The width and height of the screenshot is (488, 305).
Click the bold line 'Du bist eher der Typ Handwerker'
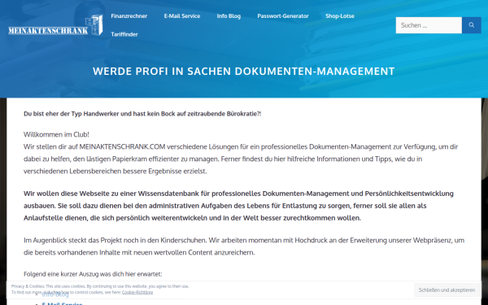tap(142, 114)
